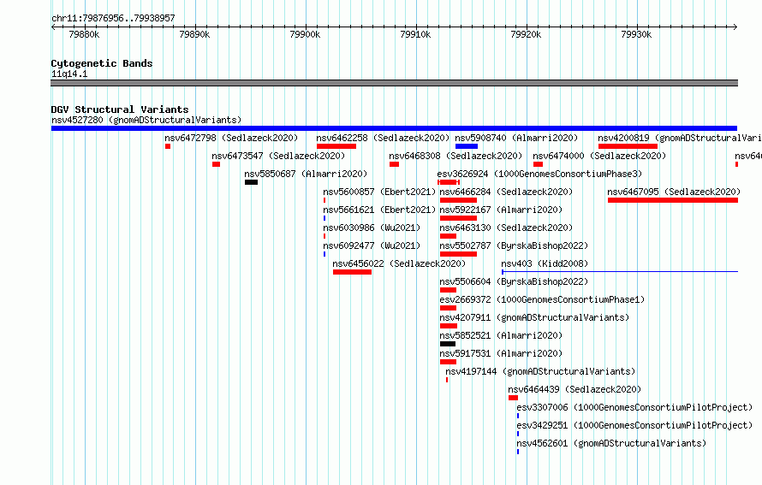Open nsv5922167 (Almarri2020) variant
Viewport: 762px width, 485px height.
(x=501, y=210)
